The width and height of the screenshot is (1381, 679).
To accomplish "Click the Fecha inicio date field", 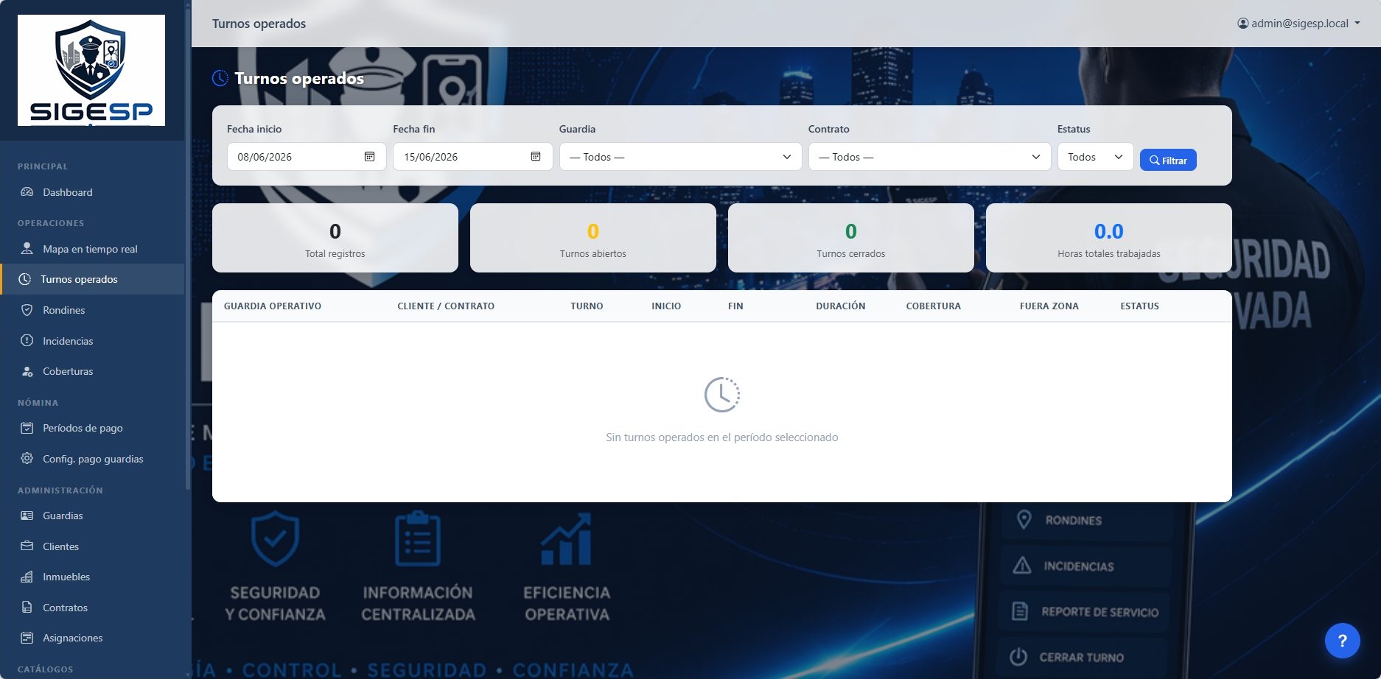I will tap(307, 157).
